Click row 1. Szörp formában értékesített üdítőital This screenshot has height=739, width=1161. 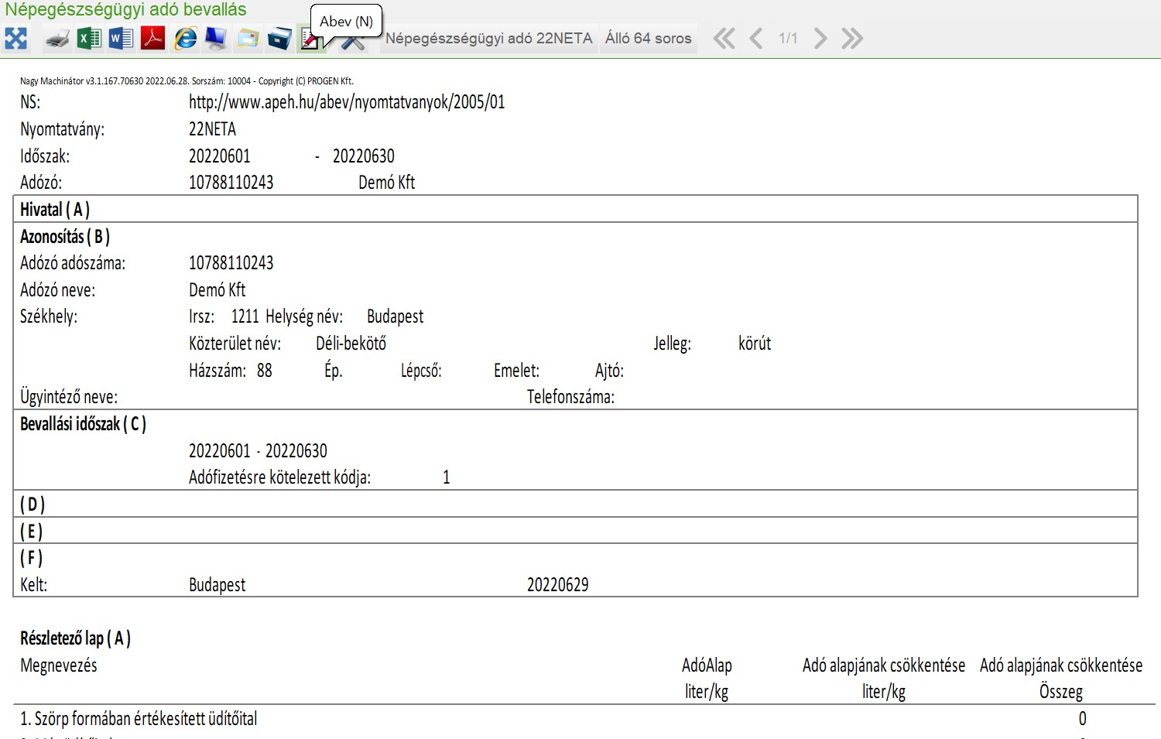point(139,719)
